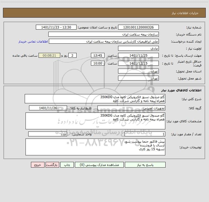Click response deadline date 1401/11/25
Image resolution: width=209 pixels, height=202 pixels.
pos(138,55)
